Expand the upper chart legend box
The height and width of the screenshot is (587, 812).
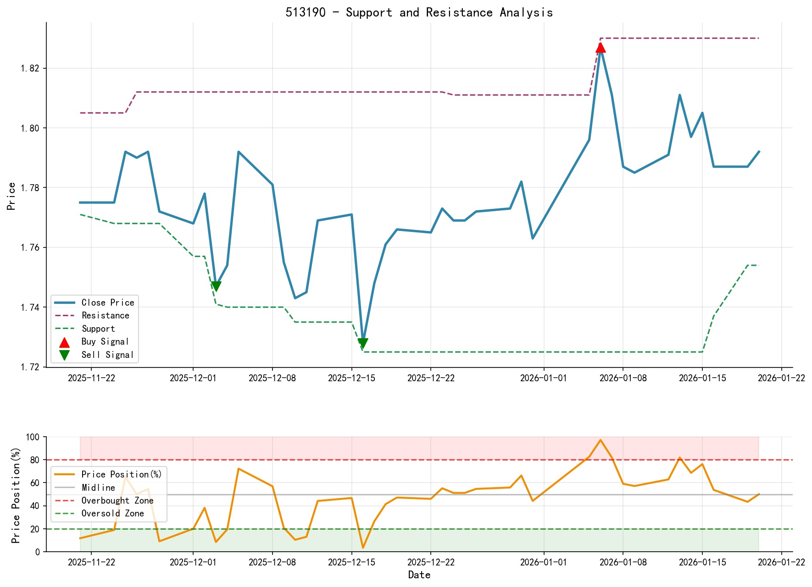pos(94,329)
